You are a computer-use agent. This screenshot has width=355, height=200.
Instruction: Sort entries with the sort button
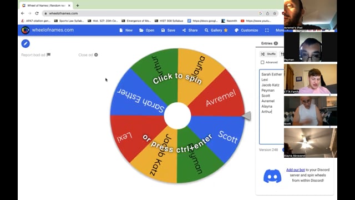coord(282,54)
